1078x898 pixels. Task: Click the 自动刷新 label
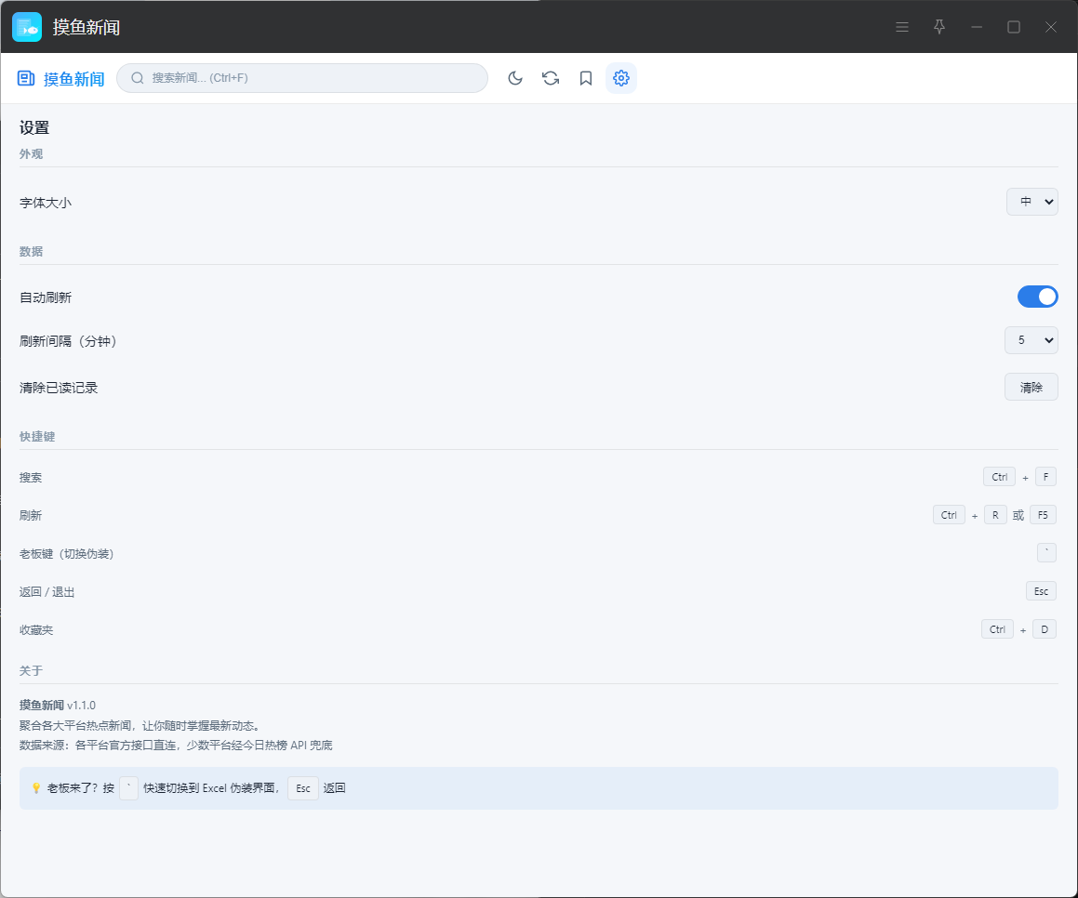[46, 297]
